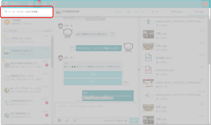Click the magnifier icon in the search field
211x125 pixels.
(x=6, y=12)
